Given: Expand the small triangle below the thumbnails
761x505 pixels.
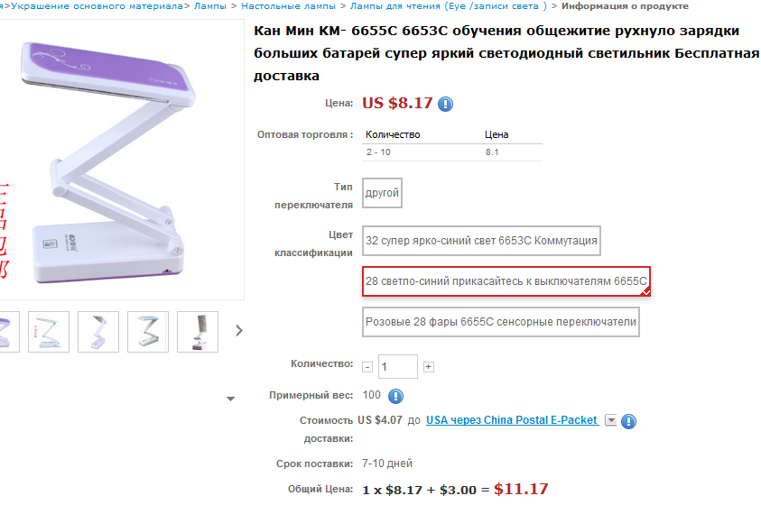Looking at the screenshot, I should tap(230, 398).
